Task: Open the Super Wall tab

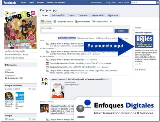Action: tap(98, 15)
